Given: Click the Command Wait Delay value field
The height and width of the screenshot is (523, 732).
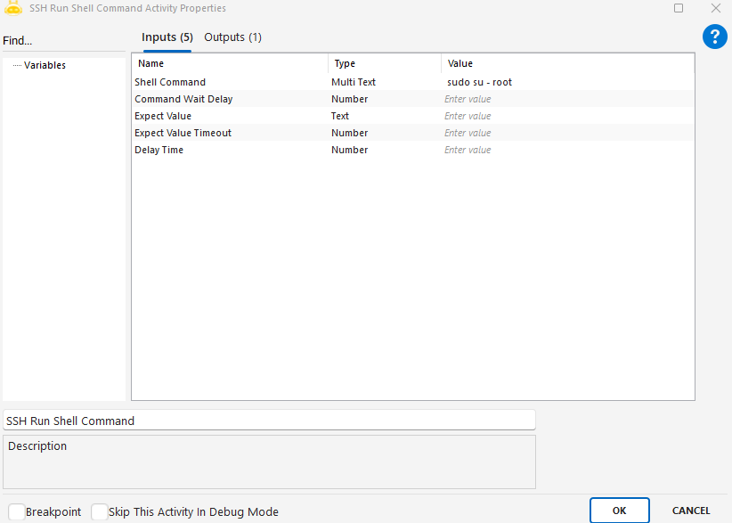Looking at the screenshot, I should click(x=566, y=99).
